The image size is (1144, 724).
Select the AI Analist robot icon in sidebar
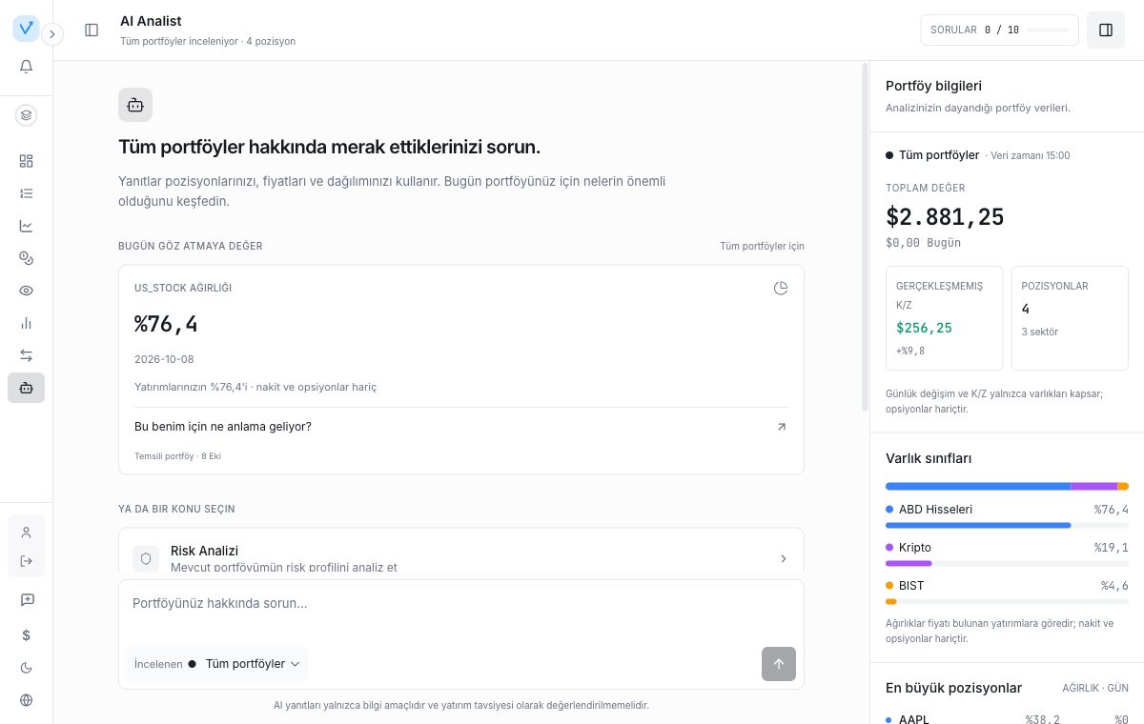pos(26,388)
